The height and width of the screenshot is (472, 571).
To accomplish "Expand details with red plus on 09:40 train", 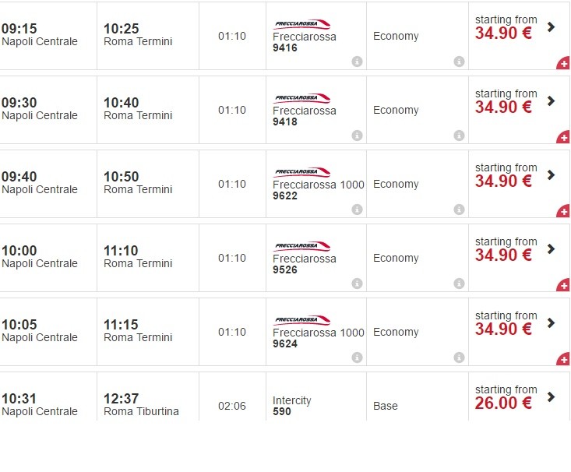I will [563, 212].
